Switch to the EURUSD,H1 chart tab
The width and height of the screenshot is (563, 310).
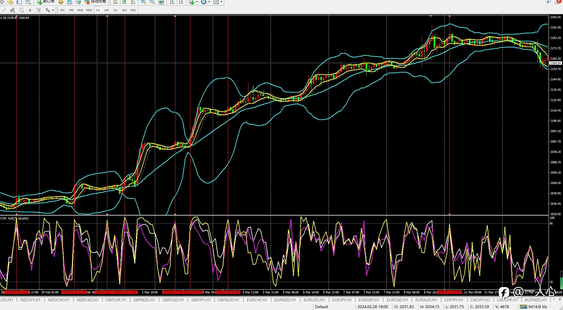coord(314,300)
